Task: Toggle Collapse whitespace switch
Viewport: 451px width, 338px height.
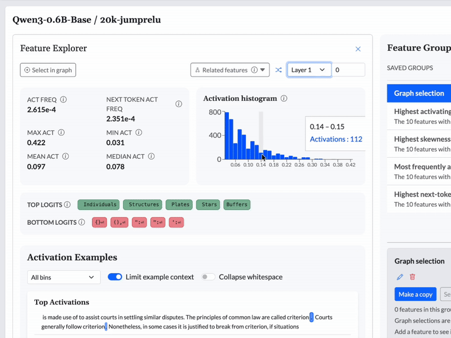Action: (x=208, y=277)
